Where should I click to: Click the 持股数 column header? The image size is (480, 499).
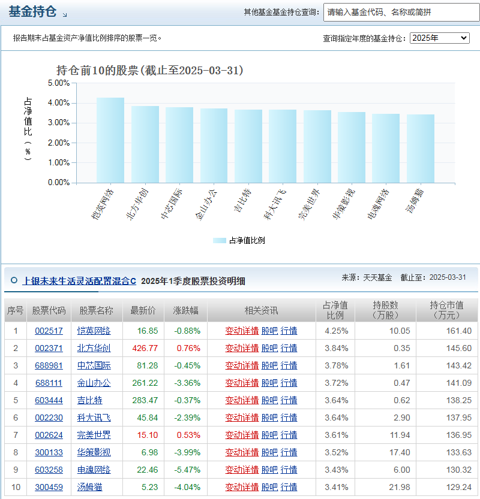coord(385,310)
